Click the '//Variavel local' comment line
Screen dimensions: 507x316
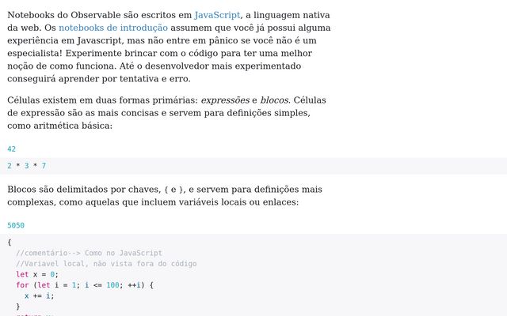click(106, 264)
